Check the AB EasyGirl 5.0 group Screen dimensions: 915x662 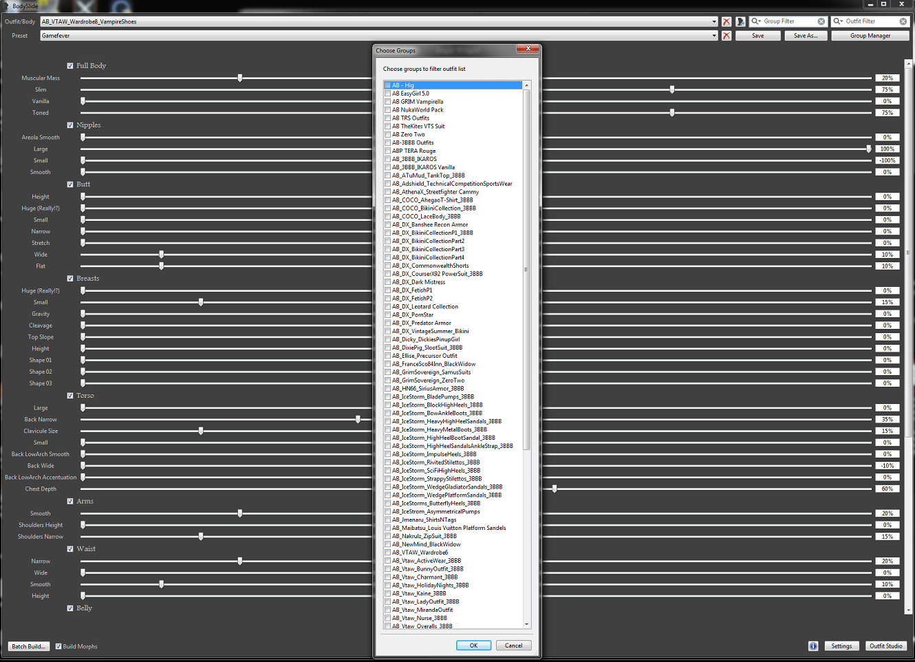pos(387,94)
